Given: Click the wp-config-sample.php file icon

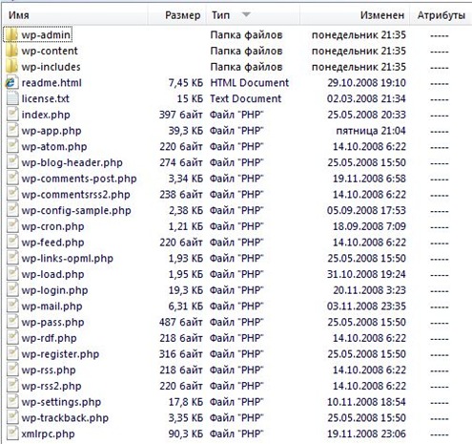Looking at the screenshot, I should pos(12,210).
